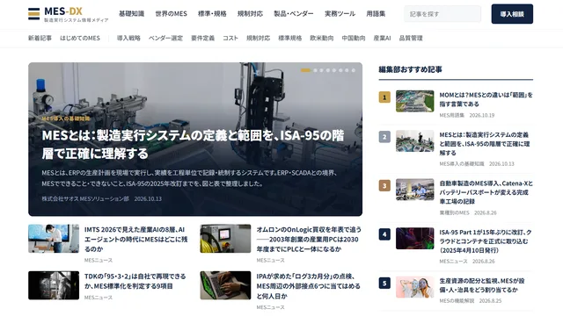The height and width of the screenshot is (316, 563).
Task: Open the 世界のMES menu
Action: pyautogui.click(x=171, y=14)
